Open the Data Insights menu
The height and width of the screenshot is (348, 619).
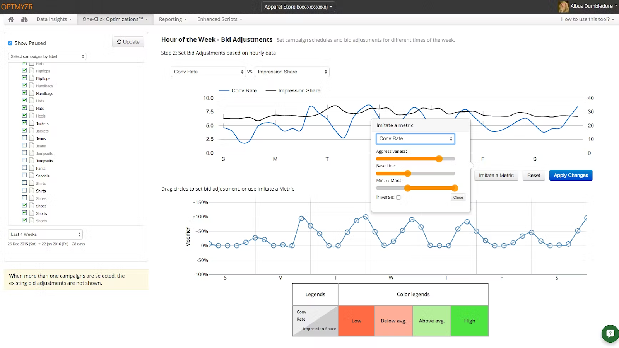pyautogui.click(x=54, y=19)
